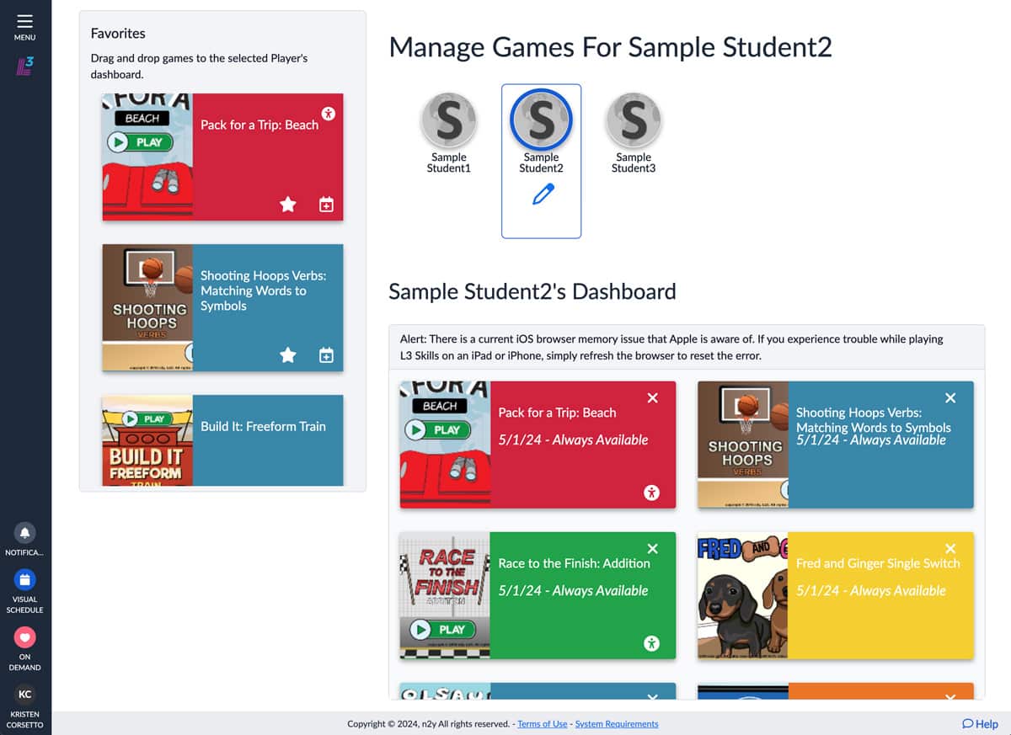1011x735 pixels.
Task: Open the hamburger Menu icon
Action: pyautogui.click(x=24, y=22)
